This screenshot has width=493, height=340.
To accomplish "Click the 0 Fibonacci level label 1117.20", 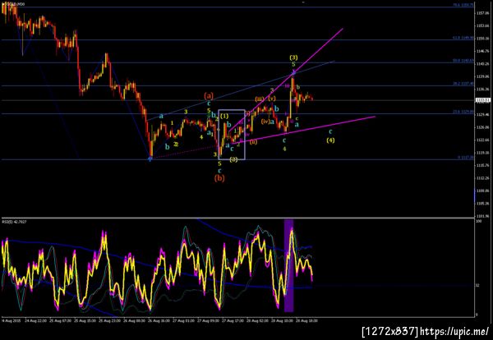I will click(x=465, y=158).
